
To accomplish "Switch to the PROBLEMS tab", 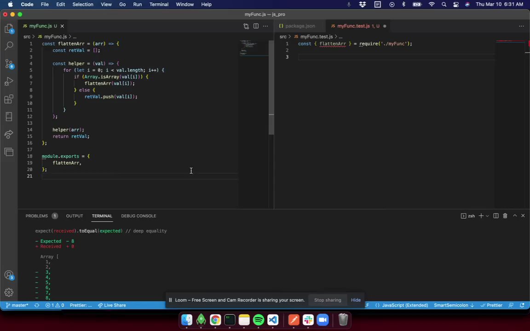I will (x=37, y=216).
